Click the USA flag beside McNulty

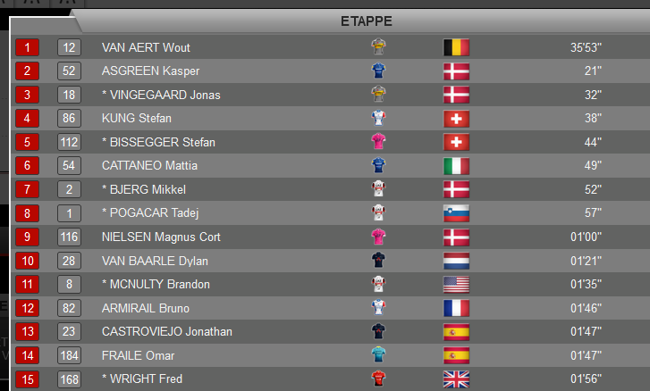click(456, 285)
